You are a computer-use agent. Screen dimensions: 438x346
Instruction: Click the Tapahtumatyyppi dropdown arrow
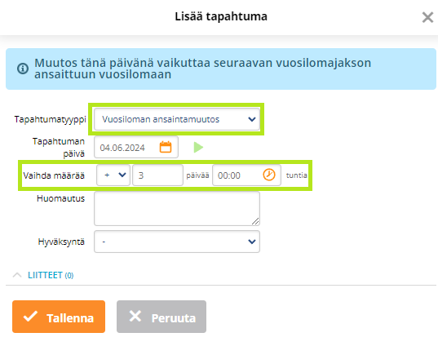coord(252,119)
